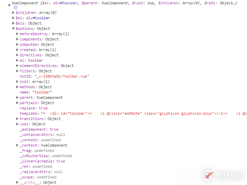Expand the transitions Object property
Viewport: 247px width, 185px height.
pos(17,119)
